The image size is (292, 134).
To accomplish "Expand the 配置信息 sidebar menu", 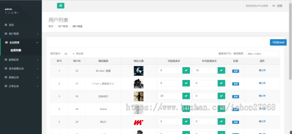I will (21, 60).
